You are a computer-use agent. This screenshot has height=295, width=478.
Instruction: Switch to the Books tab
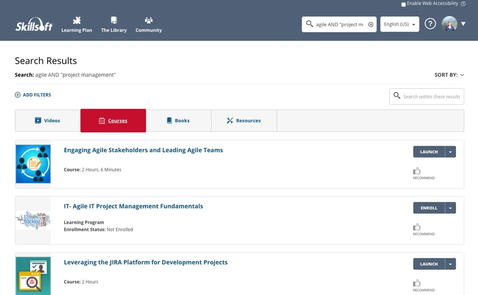178,121
